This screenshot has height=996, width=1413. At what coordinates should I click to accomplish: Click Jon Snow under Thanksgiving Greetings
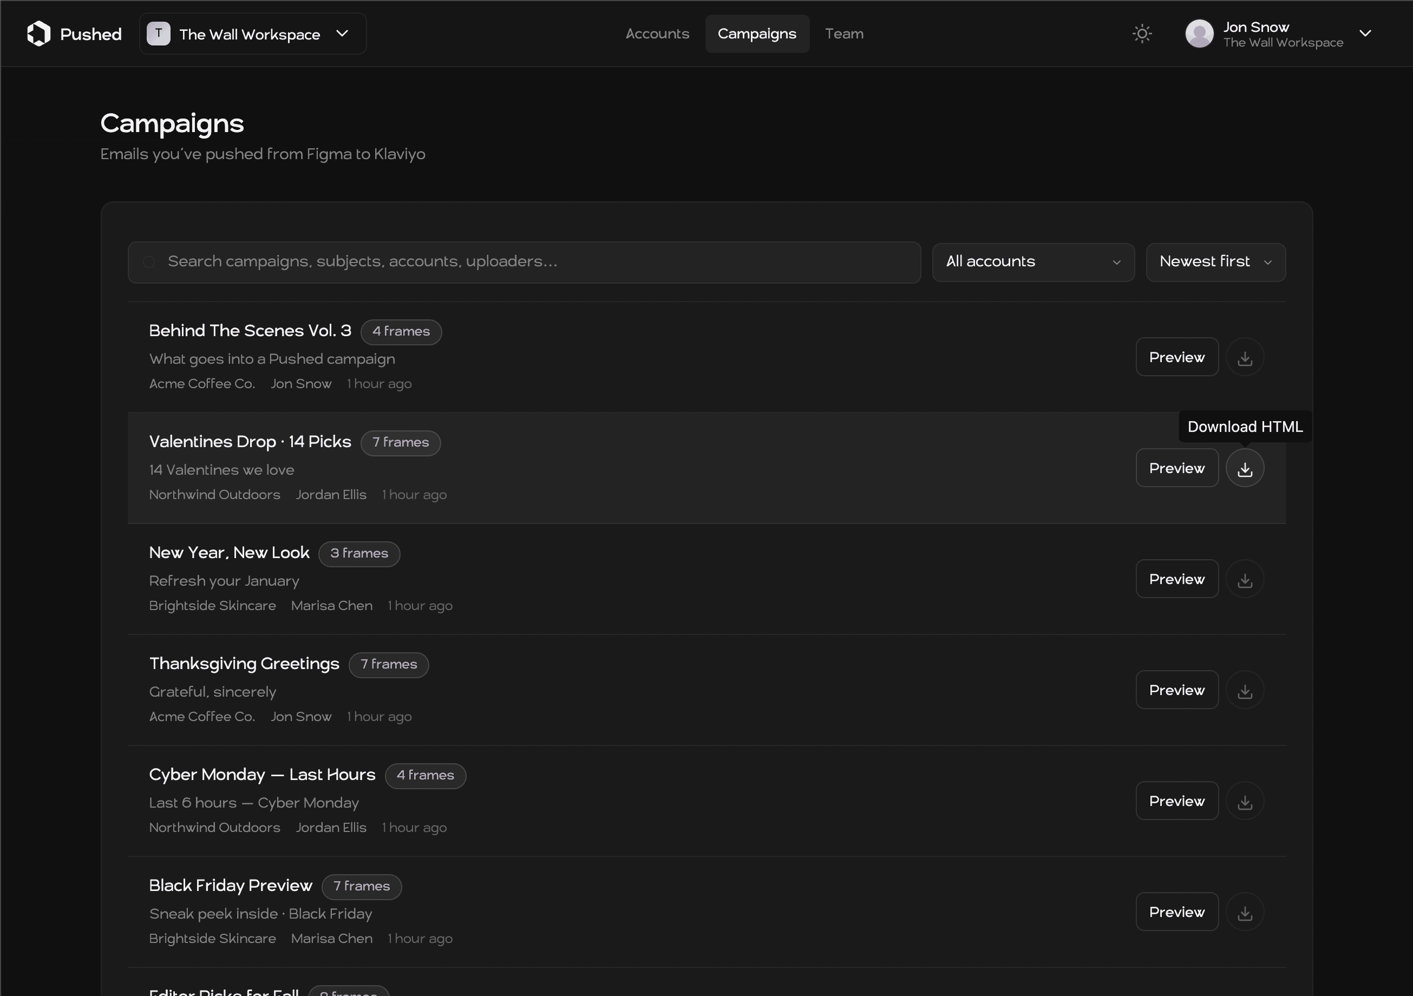coord(301,717)
